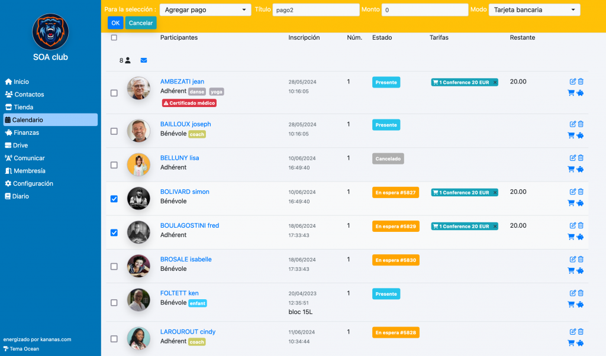This screenshot has height=356, width=606.
Task: Check the box for BROSALE isabelle
Action: (114, 267)
